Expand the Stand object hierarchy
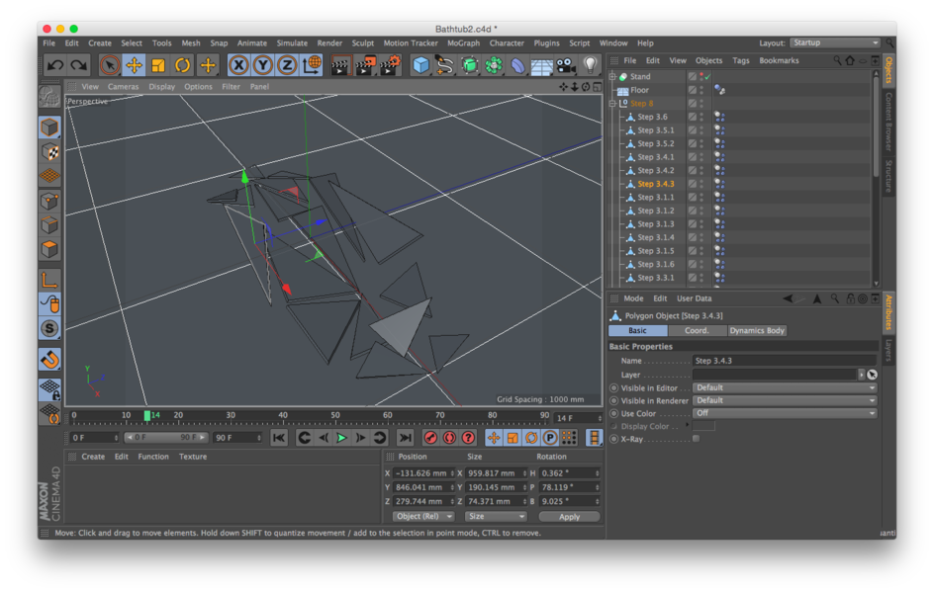The image size is (934, 593). pyautogui.click(x=613, y=77)
